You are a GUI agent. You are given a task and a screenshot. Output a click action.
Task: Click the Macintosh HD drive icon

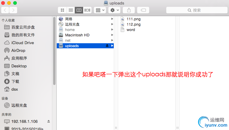tap(61, 35)
